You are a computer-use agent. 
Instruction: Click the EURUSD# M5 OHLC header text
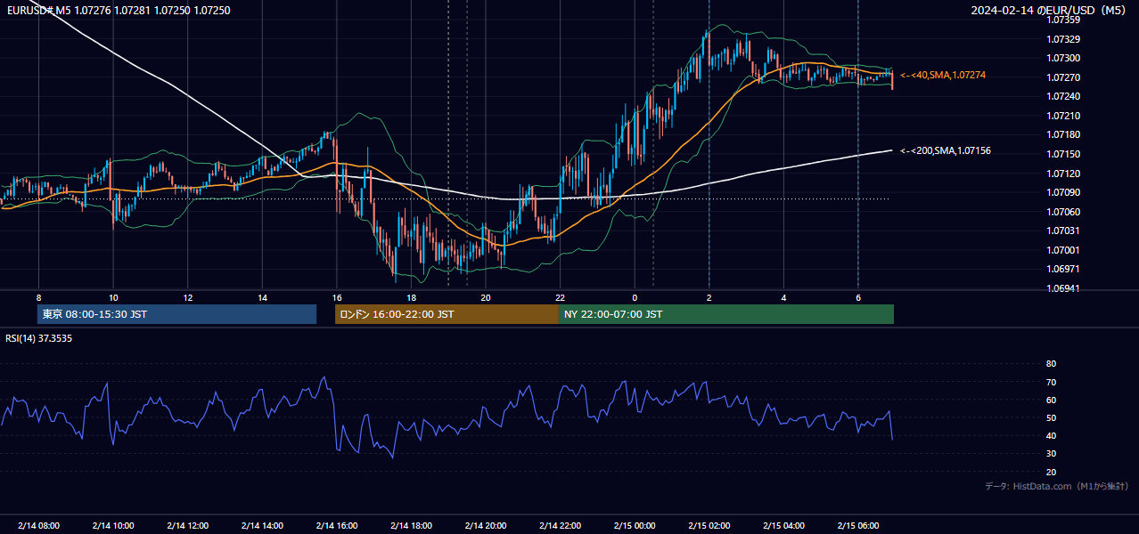(x=117, y=10)
